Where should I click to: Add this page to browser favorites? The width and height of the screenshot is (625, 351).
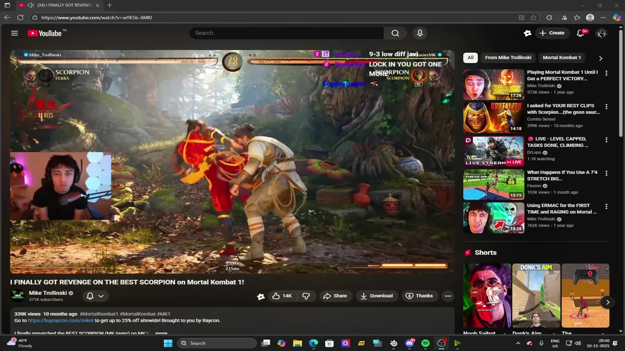click(534, 18)
